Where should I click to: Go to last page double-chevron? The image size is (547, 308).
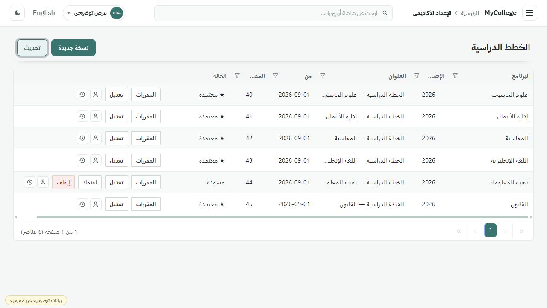(459, 231)
